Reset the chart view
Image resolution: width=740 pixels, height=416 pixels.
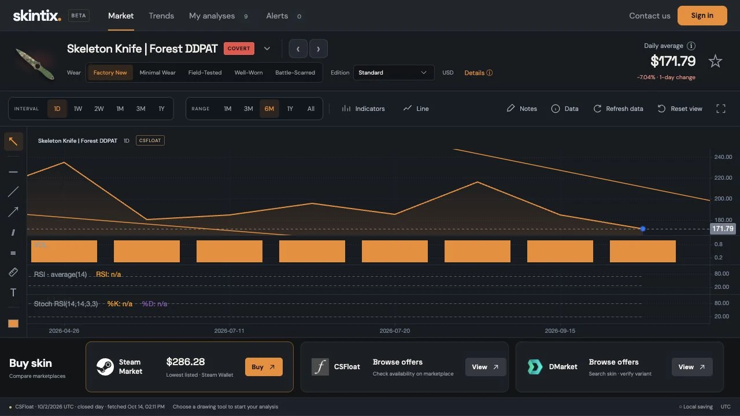coord(680,109)
